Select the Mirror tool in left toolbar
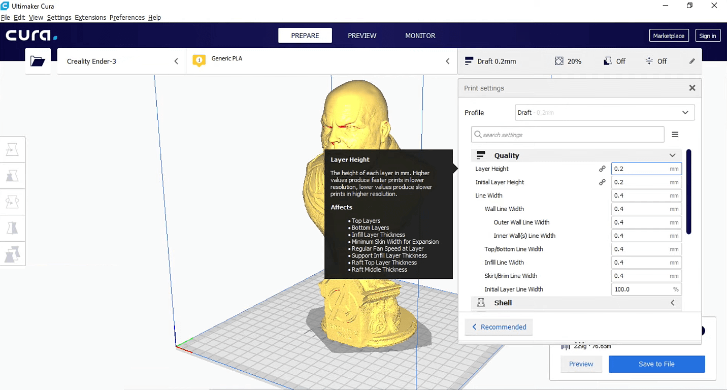727x390 pixels. [13, 227]
